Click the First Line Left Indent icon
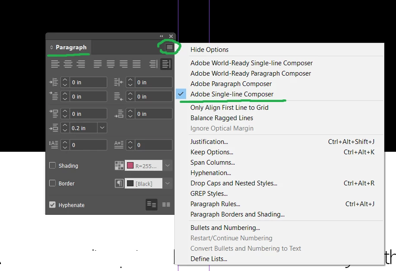The width and height of the screenshot is (396, 271). click(x=54, y=96)
